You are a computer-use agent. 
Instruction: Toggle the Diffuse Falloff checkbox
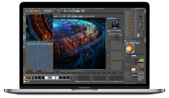pos(125,77)
